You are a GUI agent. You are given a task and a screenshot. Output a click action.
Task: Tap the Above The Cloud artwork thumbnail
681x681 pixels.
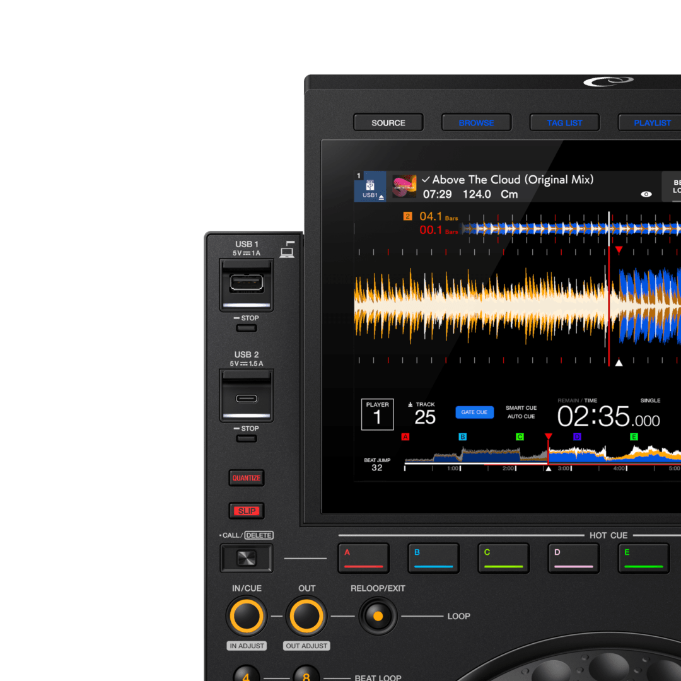404,186
